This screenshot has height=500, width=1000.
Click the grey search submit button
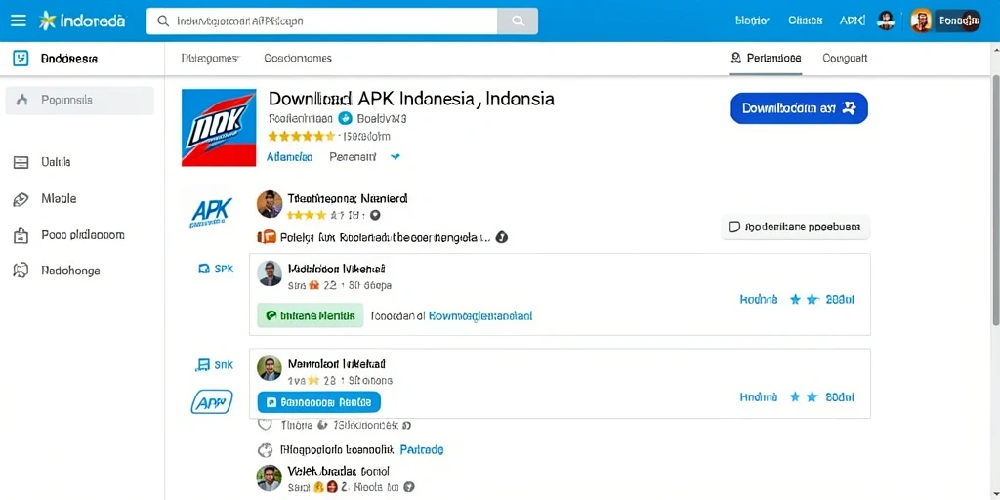click(x=518, y=21)
